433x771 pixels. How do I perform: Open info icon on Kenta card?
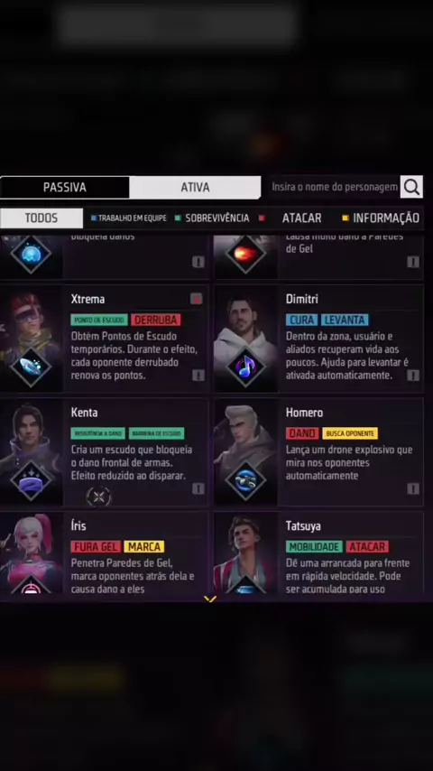[198, 488]
